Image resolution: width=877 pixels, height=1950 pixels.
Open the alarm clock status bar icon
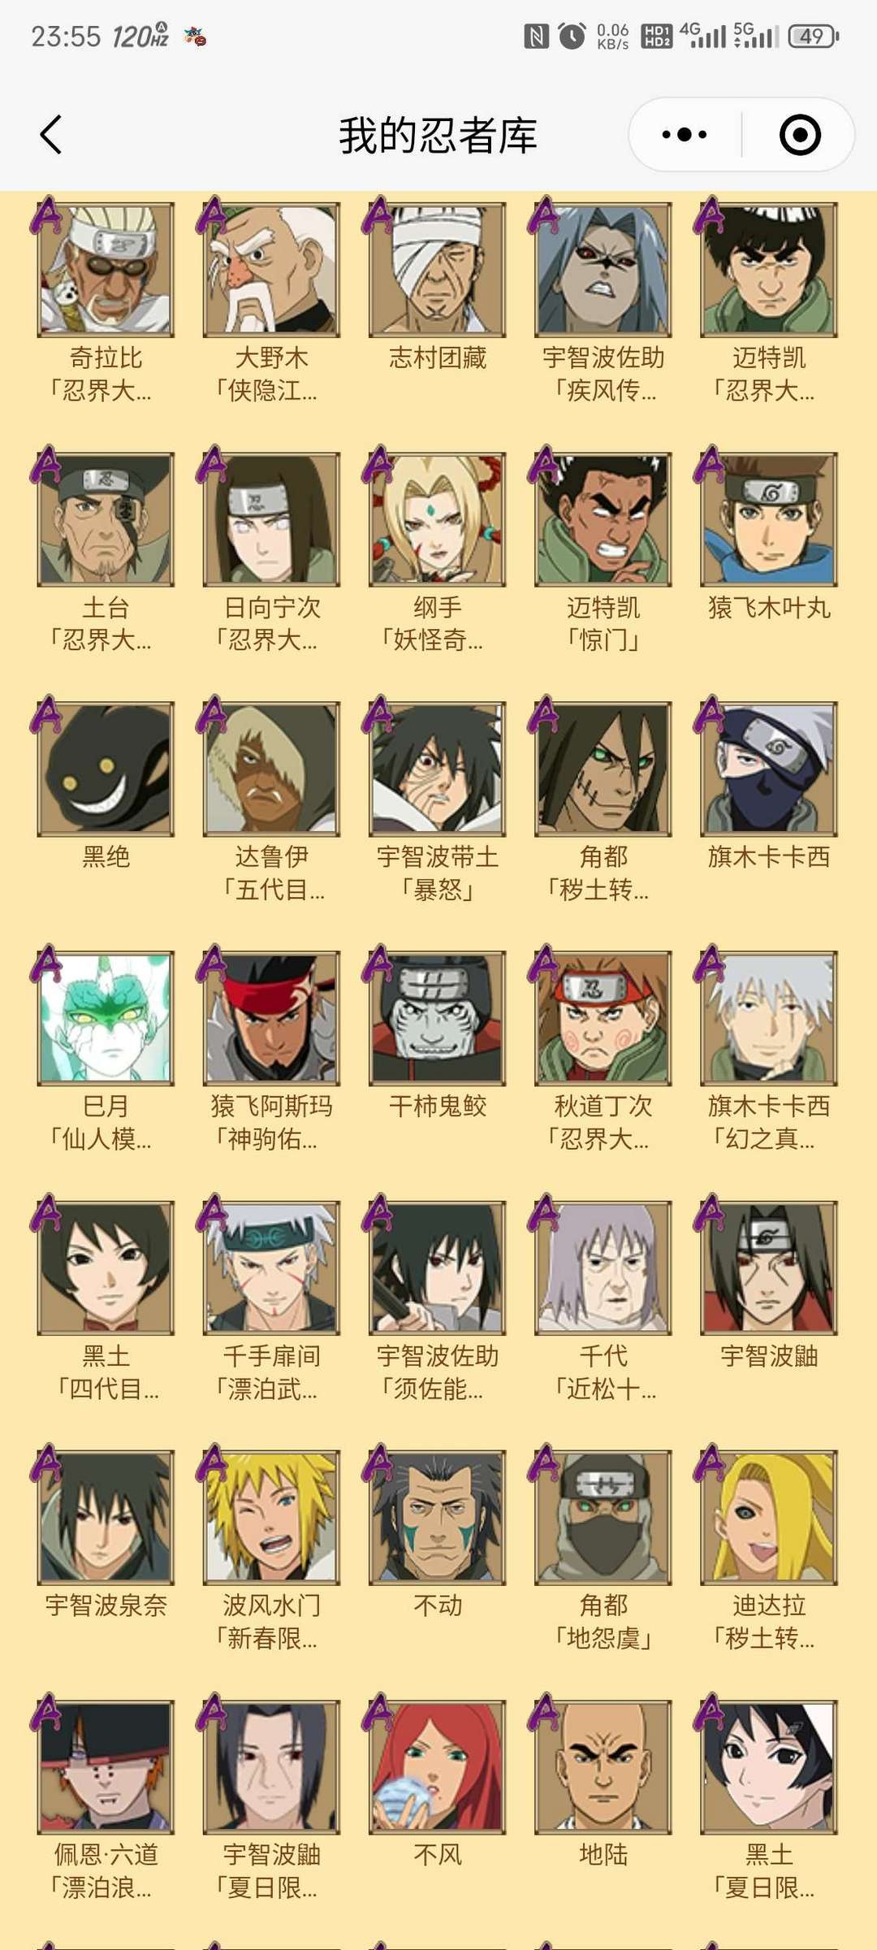(x=572, y=36)
